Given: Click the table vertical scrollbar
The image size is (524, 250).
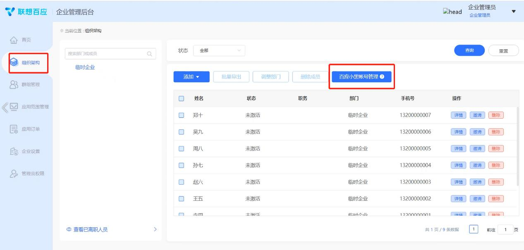Looking at the screenshot, I should coord(517,146).
